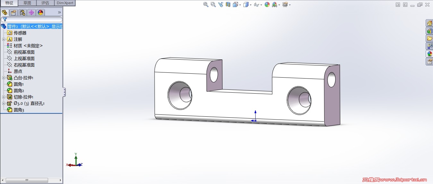Toggle the Section View icon
This screenshot has width=433, height=184.
[228, 4]
